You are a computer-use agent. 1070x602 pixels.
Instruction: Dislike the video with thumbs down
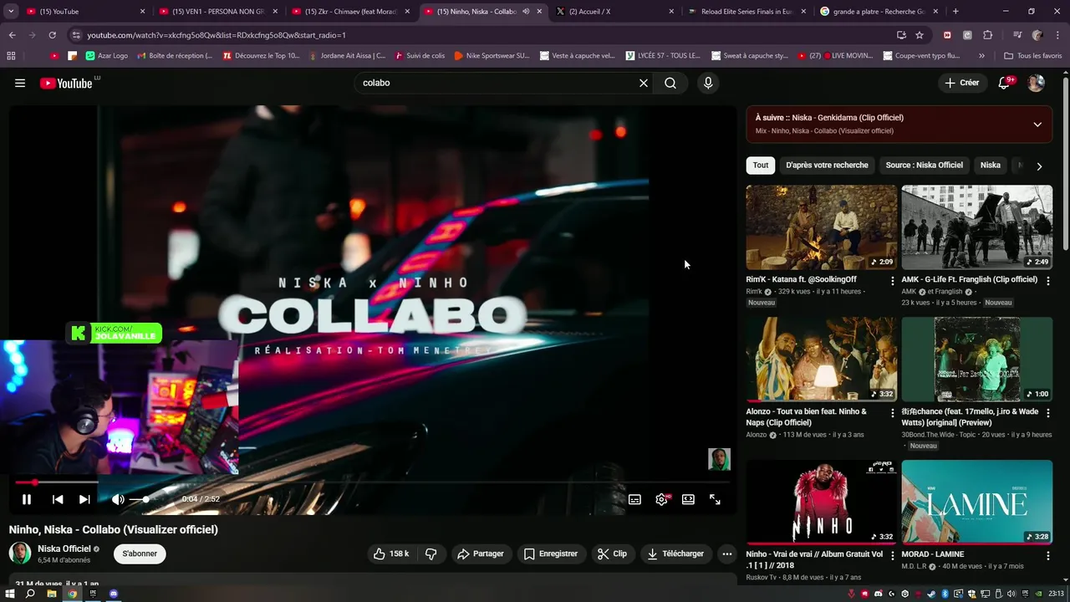click(431, 554)
